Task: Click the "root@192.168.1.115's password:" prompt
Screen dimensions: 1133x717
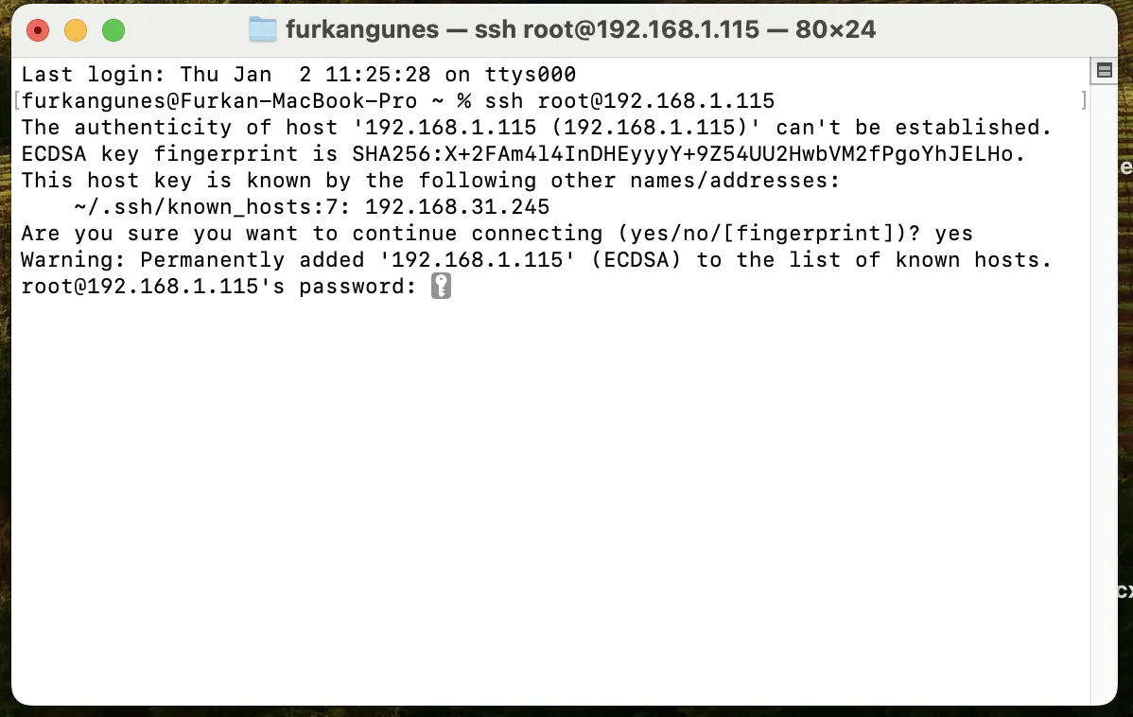Action: [x=218, y=287]
